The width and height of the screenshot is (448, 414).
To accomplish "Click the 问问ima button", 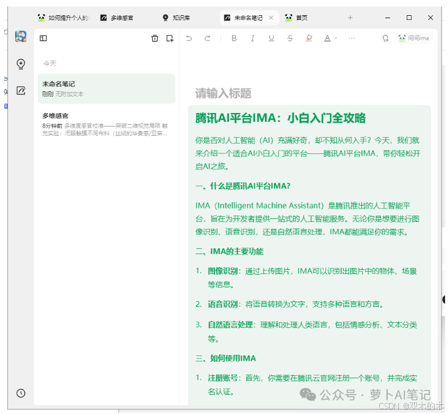I will click(414, 38).
